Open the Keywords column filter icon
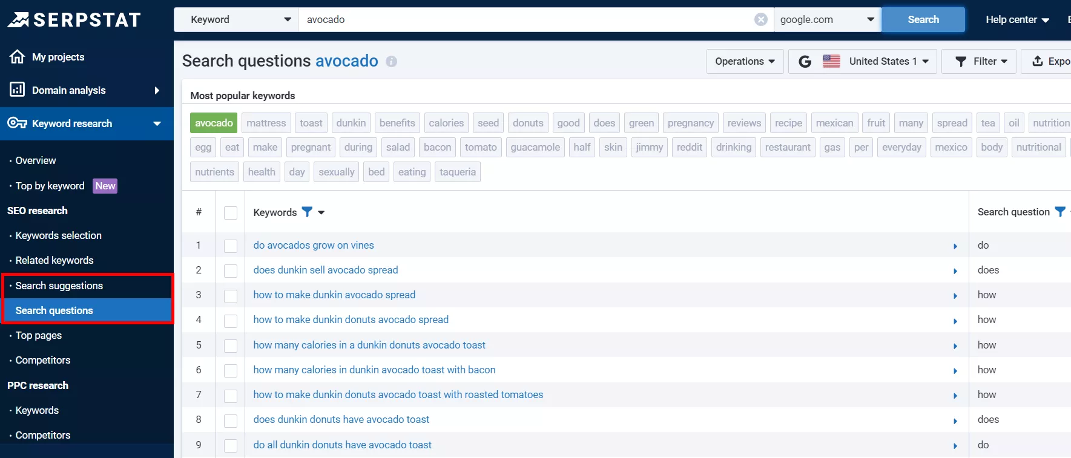The width and height of the screenshot is (1071, 458). [307, 212]
